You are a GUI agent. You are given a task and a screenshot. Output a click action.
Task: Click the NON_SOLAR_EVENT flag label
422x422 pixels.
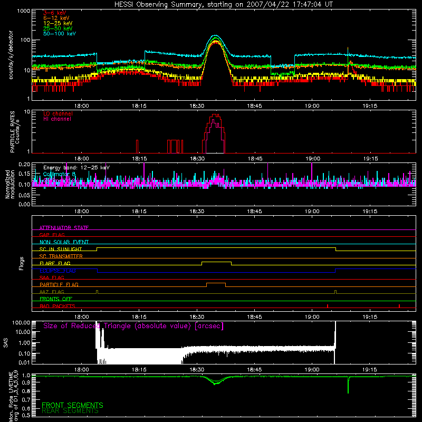pos(64,242)
